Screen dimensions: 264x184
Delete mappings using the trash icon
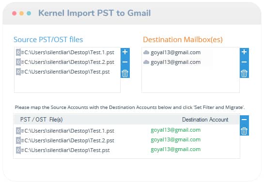[244, 131]
